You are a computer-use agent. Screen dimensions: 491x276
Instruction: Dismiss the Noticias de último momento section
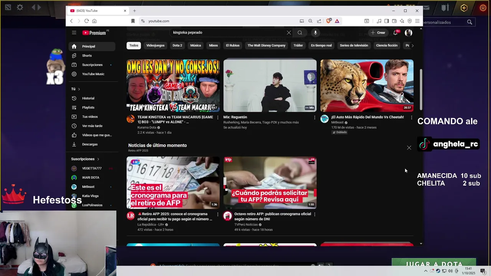409,148
